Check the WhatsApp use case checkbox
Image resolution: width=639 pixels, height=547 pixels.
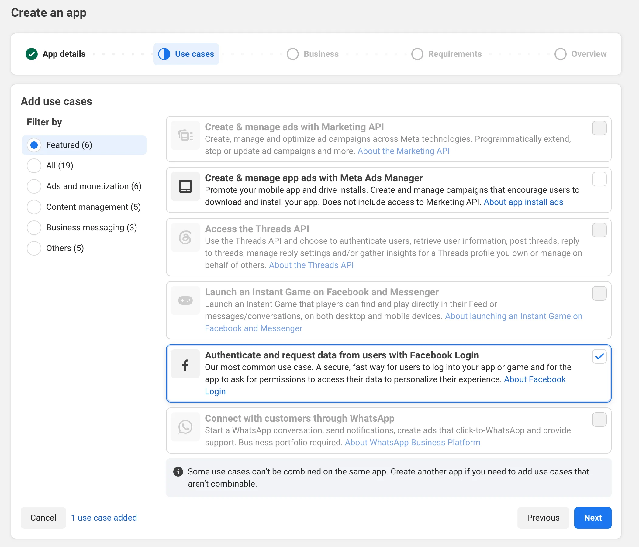click(599, 420)
